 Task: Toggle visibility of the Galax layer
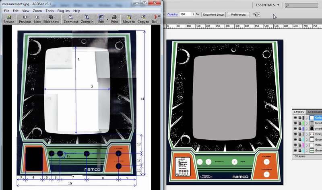[295, 118]
